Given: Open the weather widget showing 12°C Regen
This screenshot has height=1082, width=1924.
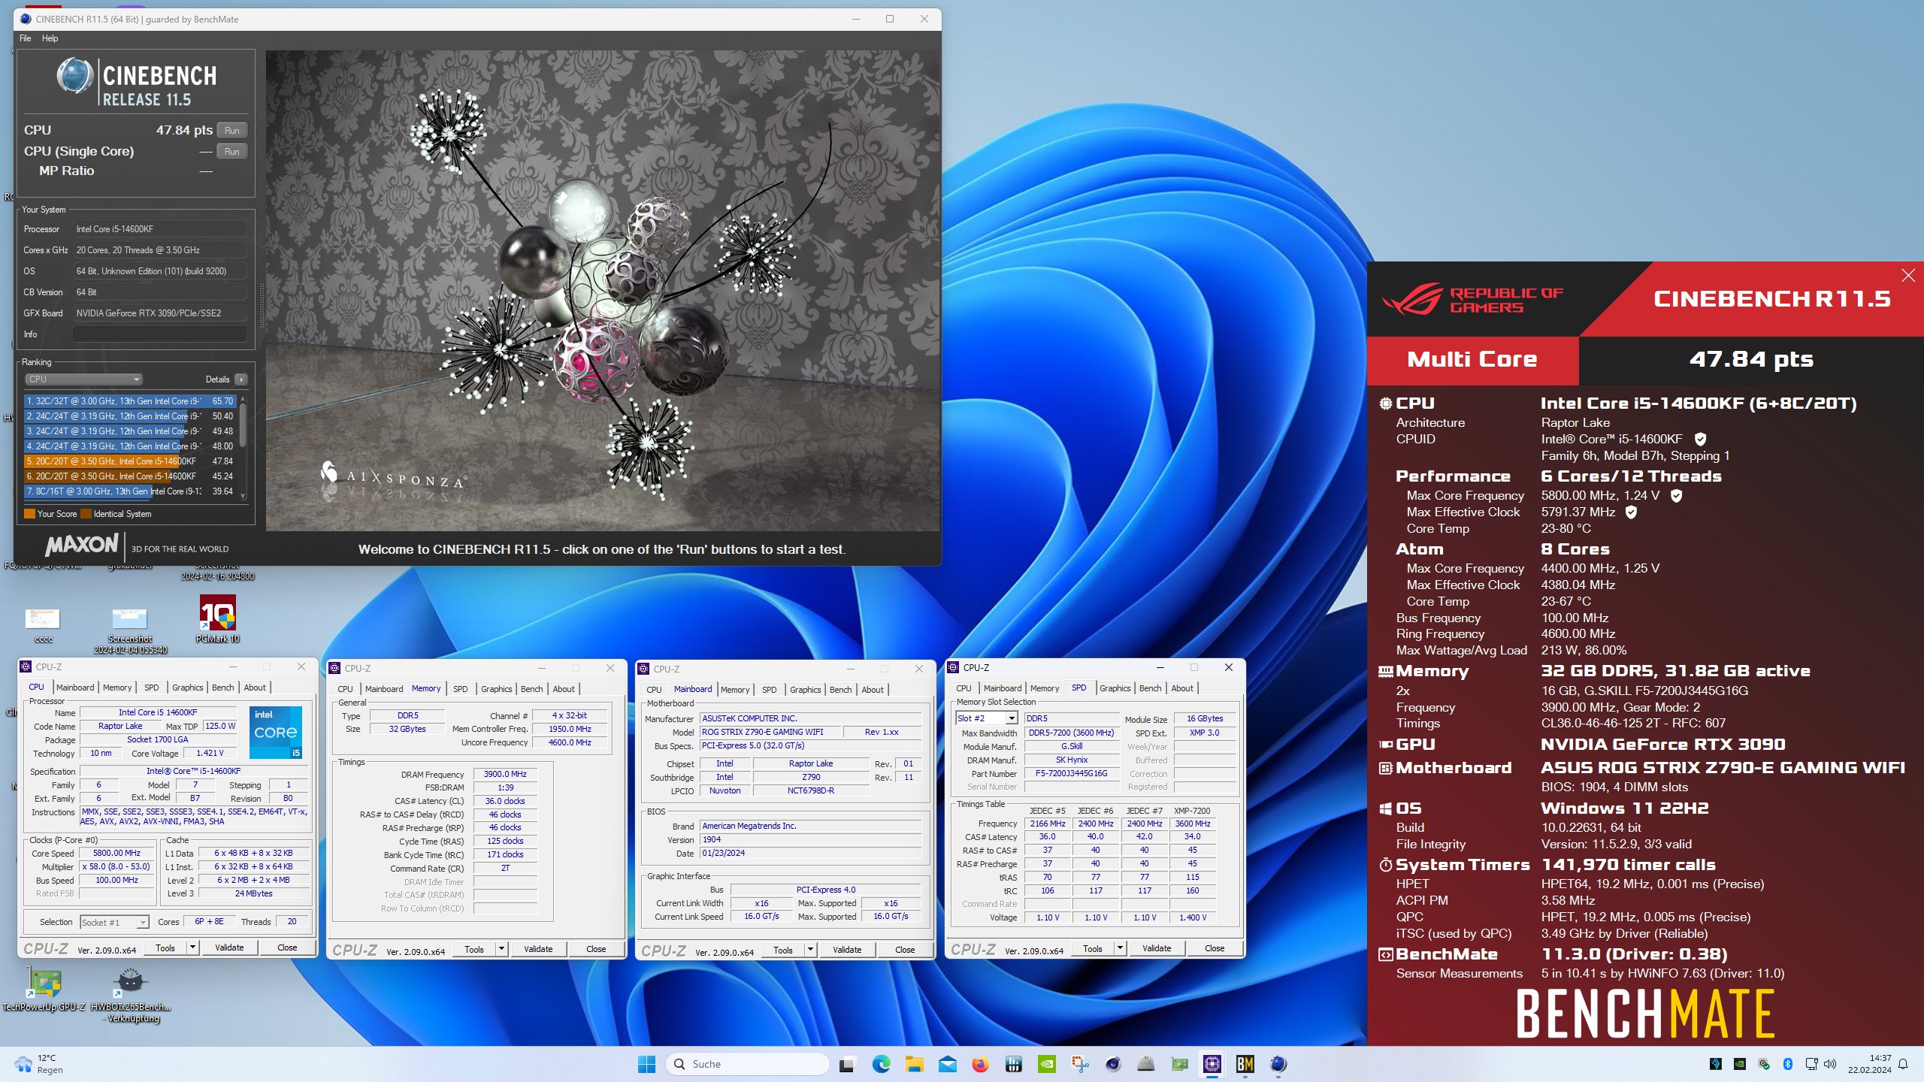Looking at the screenshot, I should click(x=39, y=1064).
